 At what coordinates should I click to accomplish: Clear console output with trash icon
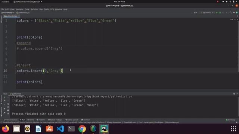pyautogui.click(x=8, y=114)
